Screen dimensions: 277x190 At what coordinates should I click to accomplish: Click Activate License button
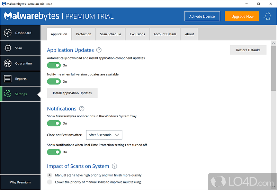(x=202, y=16)
